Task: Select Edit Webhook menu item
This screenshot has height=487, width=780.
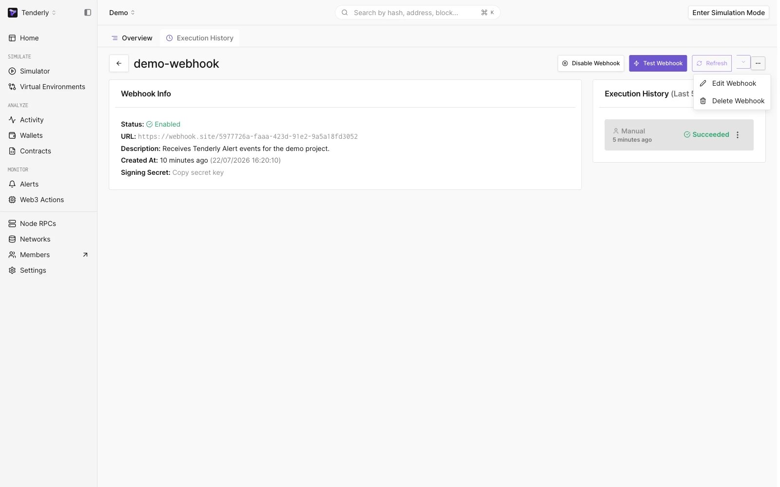Action: (732, 83)
